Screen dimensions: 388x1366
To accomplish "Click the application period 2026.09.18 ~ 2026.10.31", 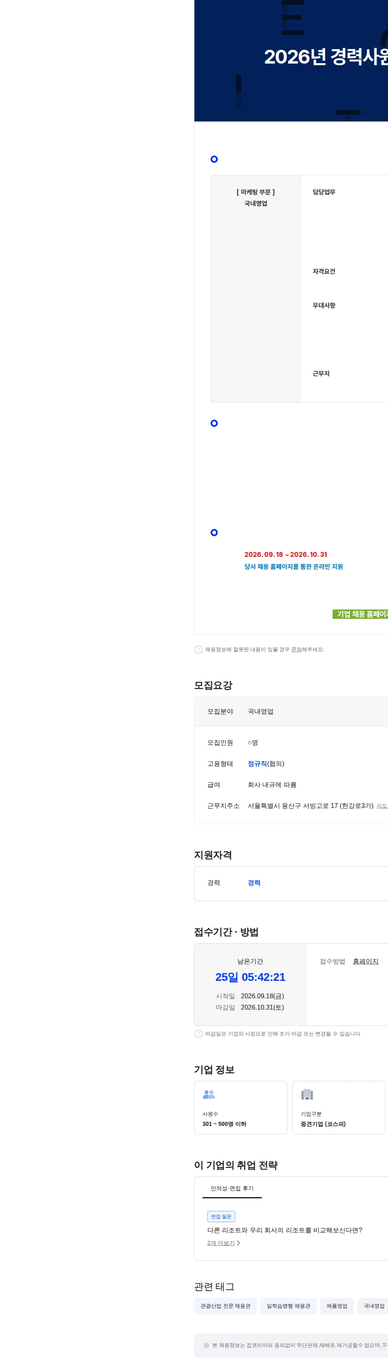I will click(x=285, y=554).
